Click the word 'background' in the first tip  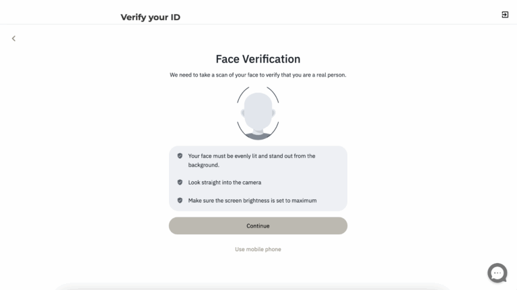click(203, 164)
